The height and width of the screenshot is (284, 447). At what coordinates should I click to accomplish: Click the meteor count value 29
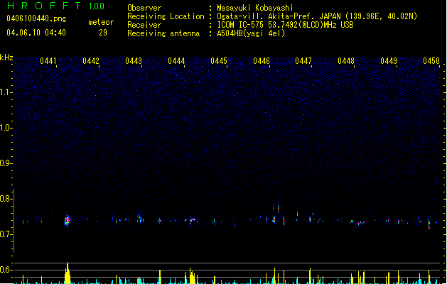click(103, 33)
